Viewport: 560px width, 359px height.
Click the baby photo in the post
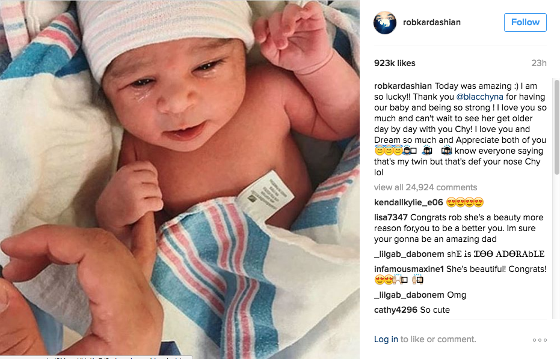point(180,178)
